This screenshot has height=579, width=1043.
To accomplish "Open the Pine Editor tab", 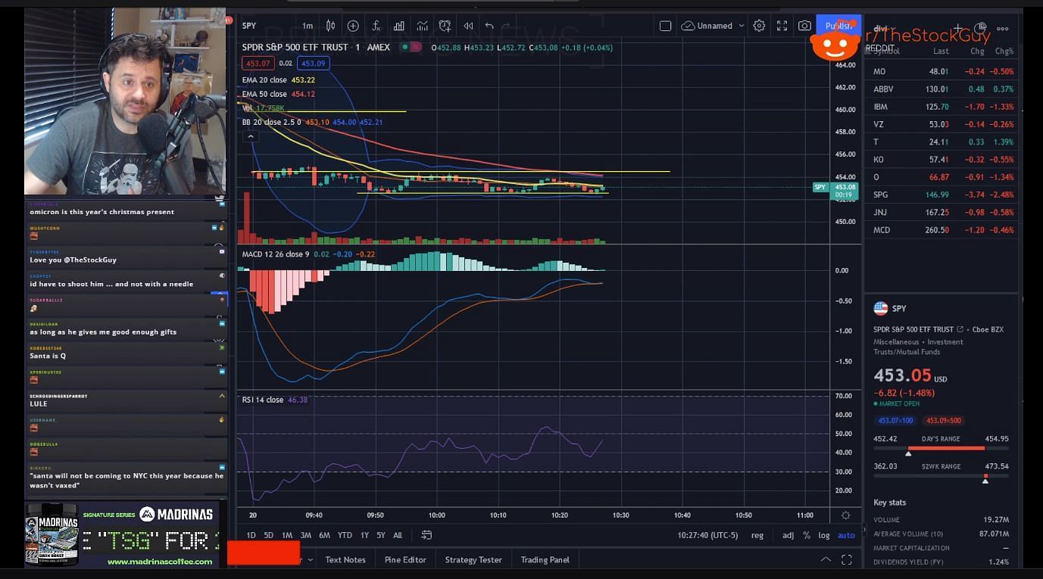I will [405, 560].
